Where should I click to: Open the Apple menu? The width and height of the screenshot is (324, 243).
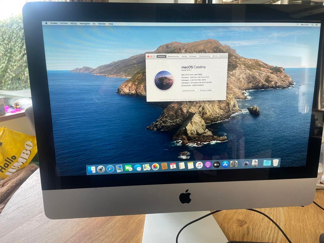(x=46, y=23)
